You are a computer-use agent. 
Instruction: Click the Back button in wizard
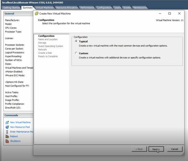click(139, 149)
